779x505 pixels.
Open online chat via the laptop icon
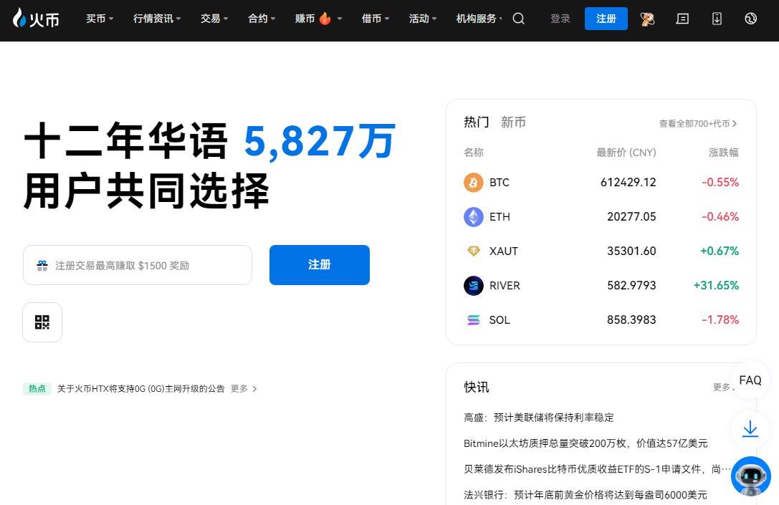682,19
